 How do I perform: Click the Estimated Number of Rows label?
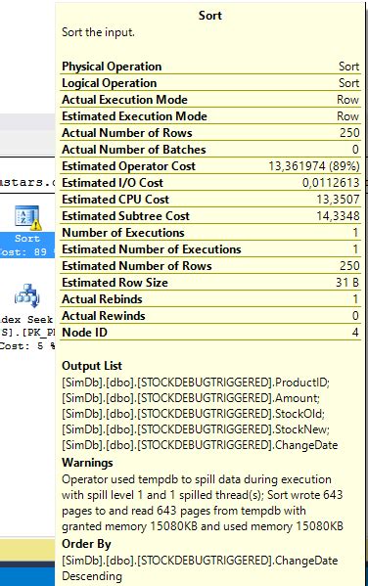pos(136,266)
